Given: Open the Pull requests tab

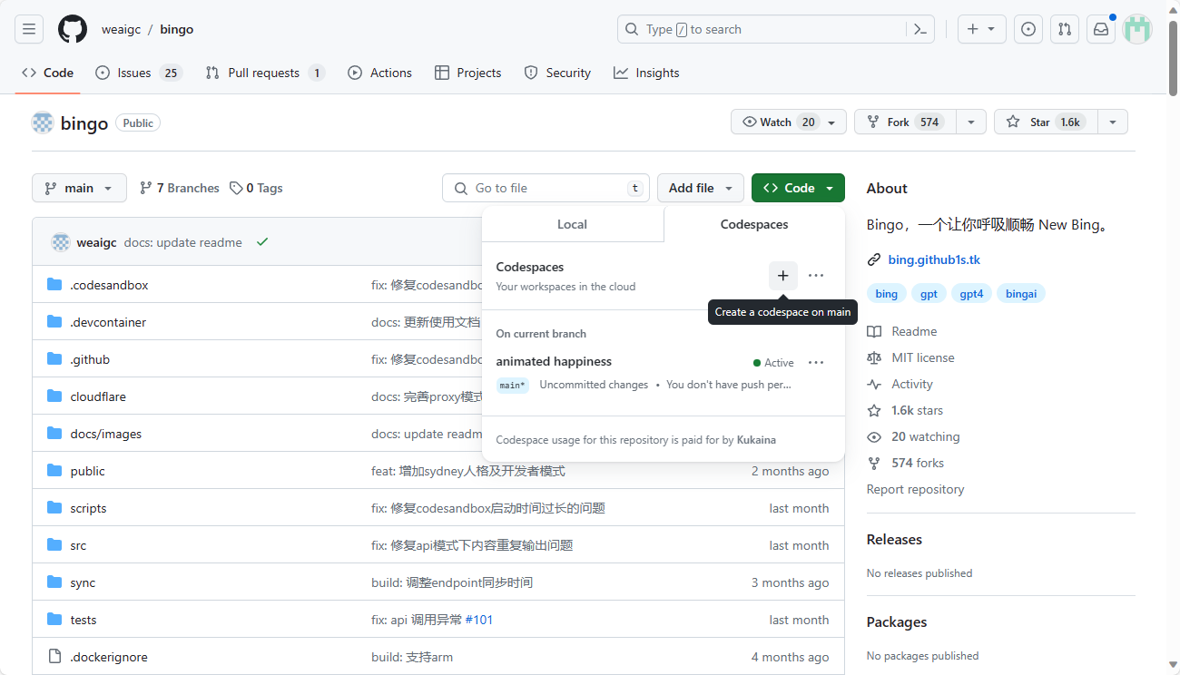Looking at the screenshot, I should point(265,73).
